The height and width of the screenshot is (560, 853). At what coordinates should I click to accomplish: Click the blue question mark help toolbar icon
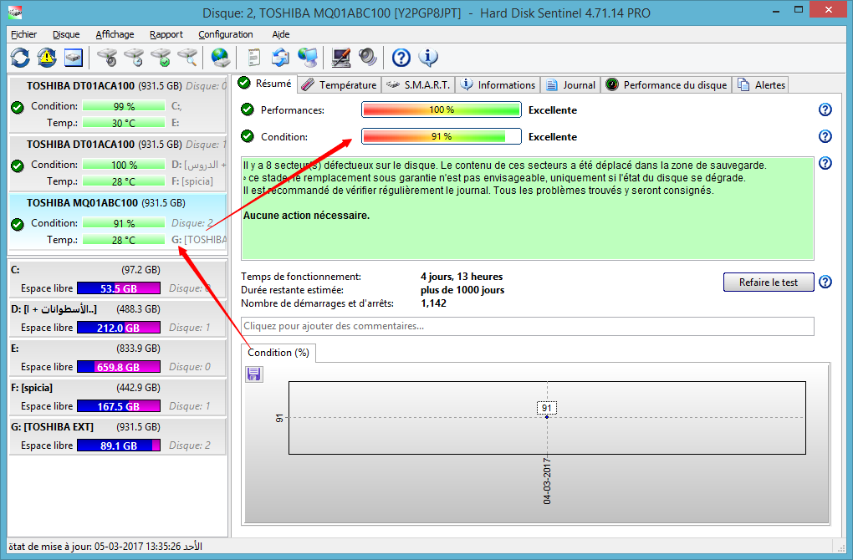401,58
